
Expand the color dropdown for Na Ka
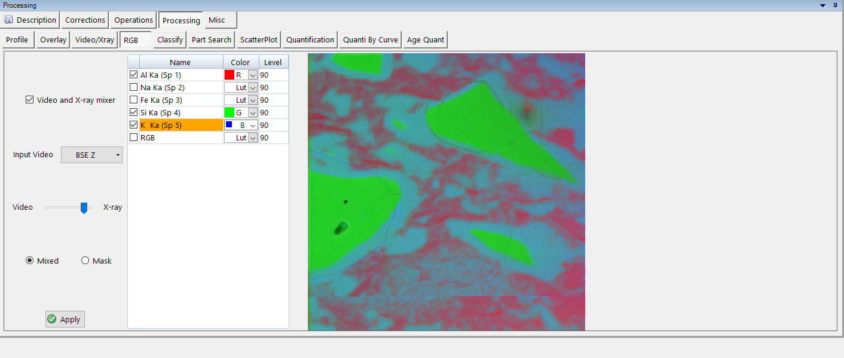coord(253,88)
